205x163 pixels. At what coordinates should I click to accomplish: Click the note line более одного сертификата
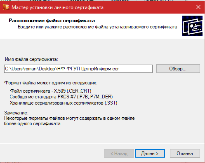(33, 123)
